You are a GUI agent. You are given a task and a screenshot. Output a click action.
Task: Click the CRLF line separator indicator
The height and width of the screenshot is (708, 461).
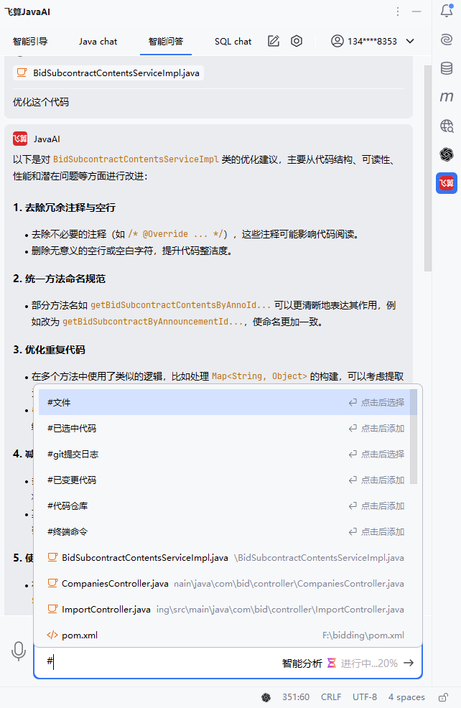pos(331,697)
